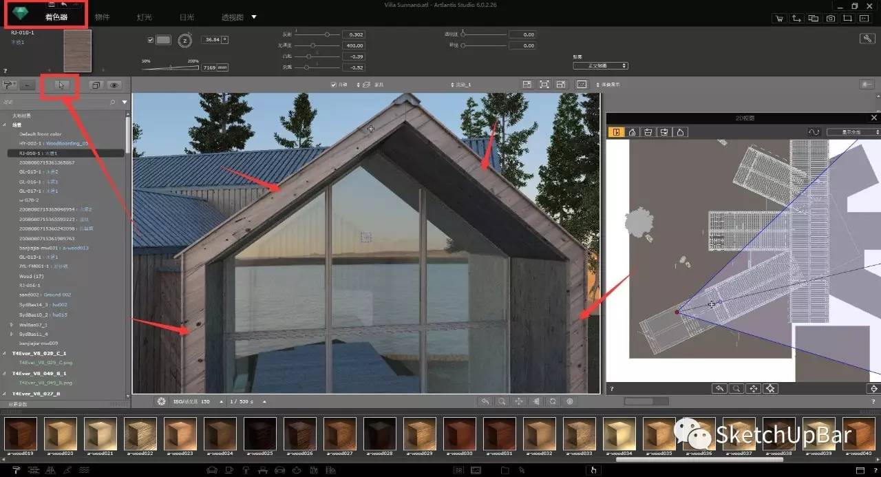Click the duplicate material cube icon
This screenshot has height=477, width=881.
(96, 85)
